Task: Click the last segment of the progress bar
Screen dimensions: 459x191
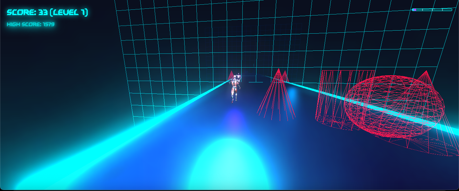Action: (447, 10)
